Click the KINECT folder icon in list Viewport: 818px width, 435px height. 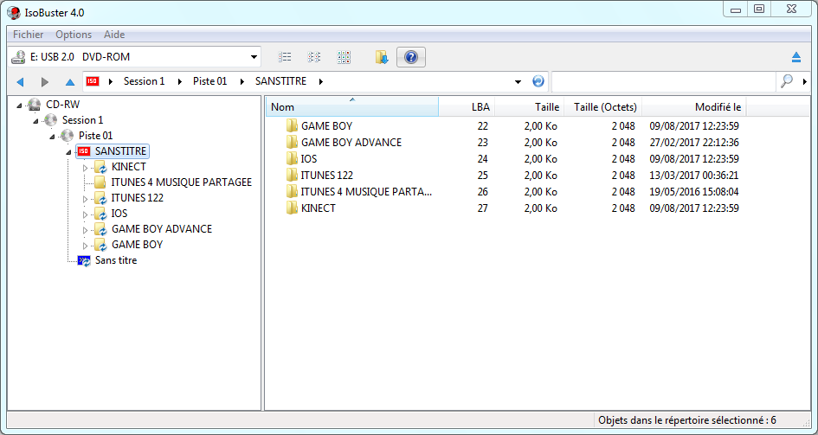tap(292, 208)
